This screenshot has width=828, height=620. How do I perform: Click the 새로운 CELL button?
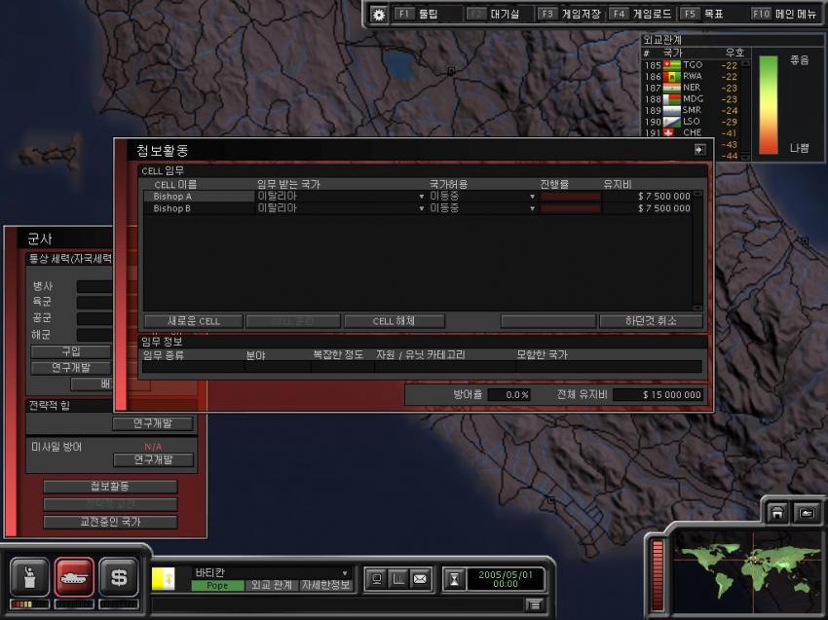coord(194,321)
